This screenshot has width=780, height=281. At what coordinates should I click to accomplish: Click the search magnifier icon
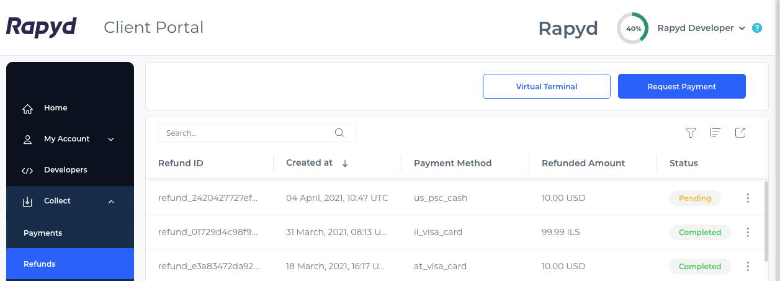[339, 133]
